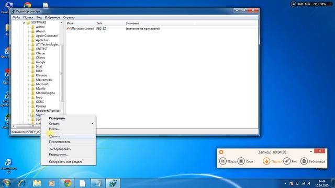
Task: Open the Windows Start menu
Action: (6, 183)
